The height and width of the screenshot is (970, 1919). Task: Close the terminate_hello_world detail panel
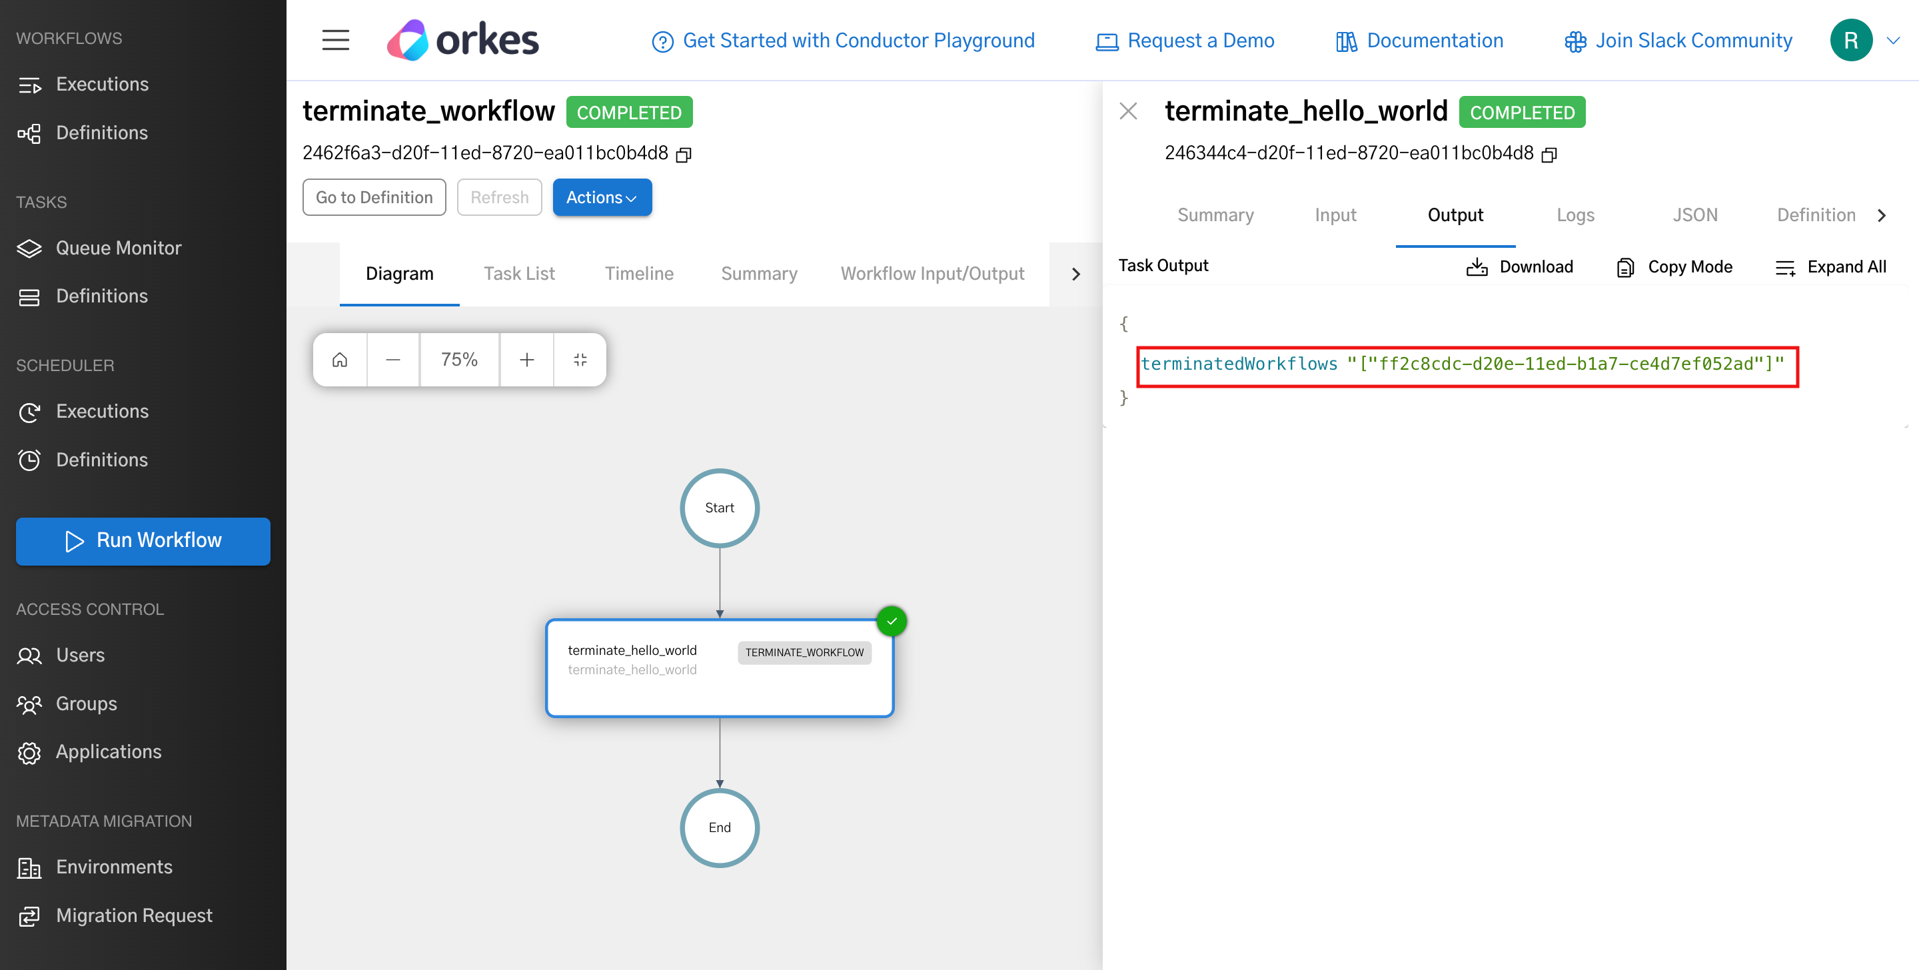tap(1128, 111)
